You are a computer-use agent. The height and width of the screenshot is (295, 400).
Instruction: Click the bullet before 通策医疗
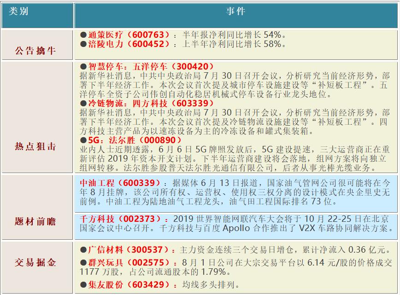coord(83,35)
